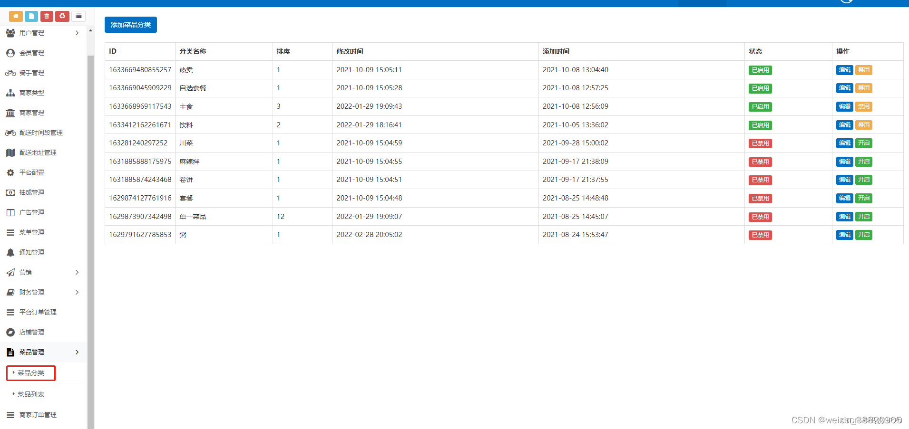Click the bank icon beside 商家管理
Viewport: 909px width, 429px height.
[x=10, y=112]
